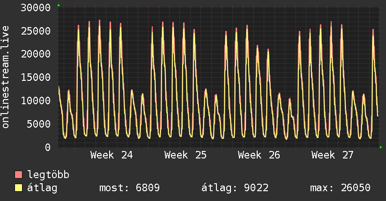Select the Week 27 axis label
Image resolution: width=386 pixels, height=201 pixels.
click(x=333, y=155)
